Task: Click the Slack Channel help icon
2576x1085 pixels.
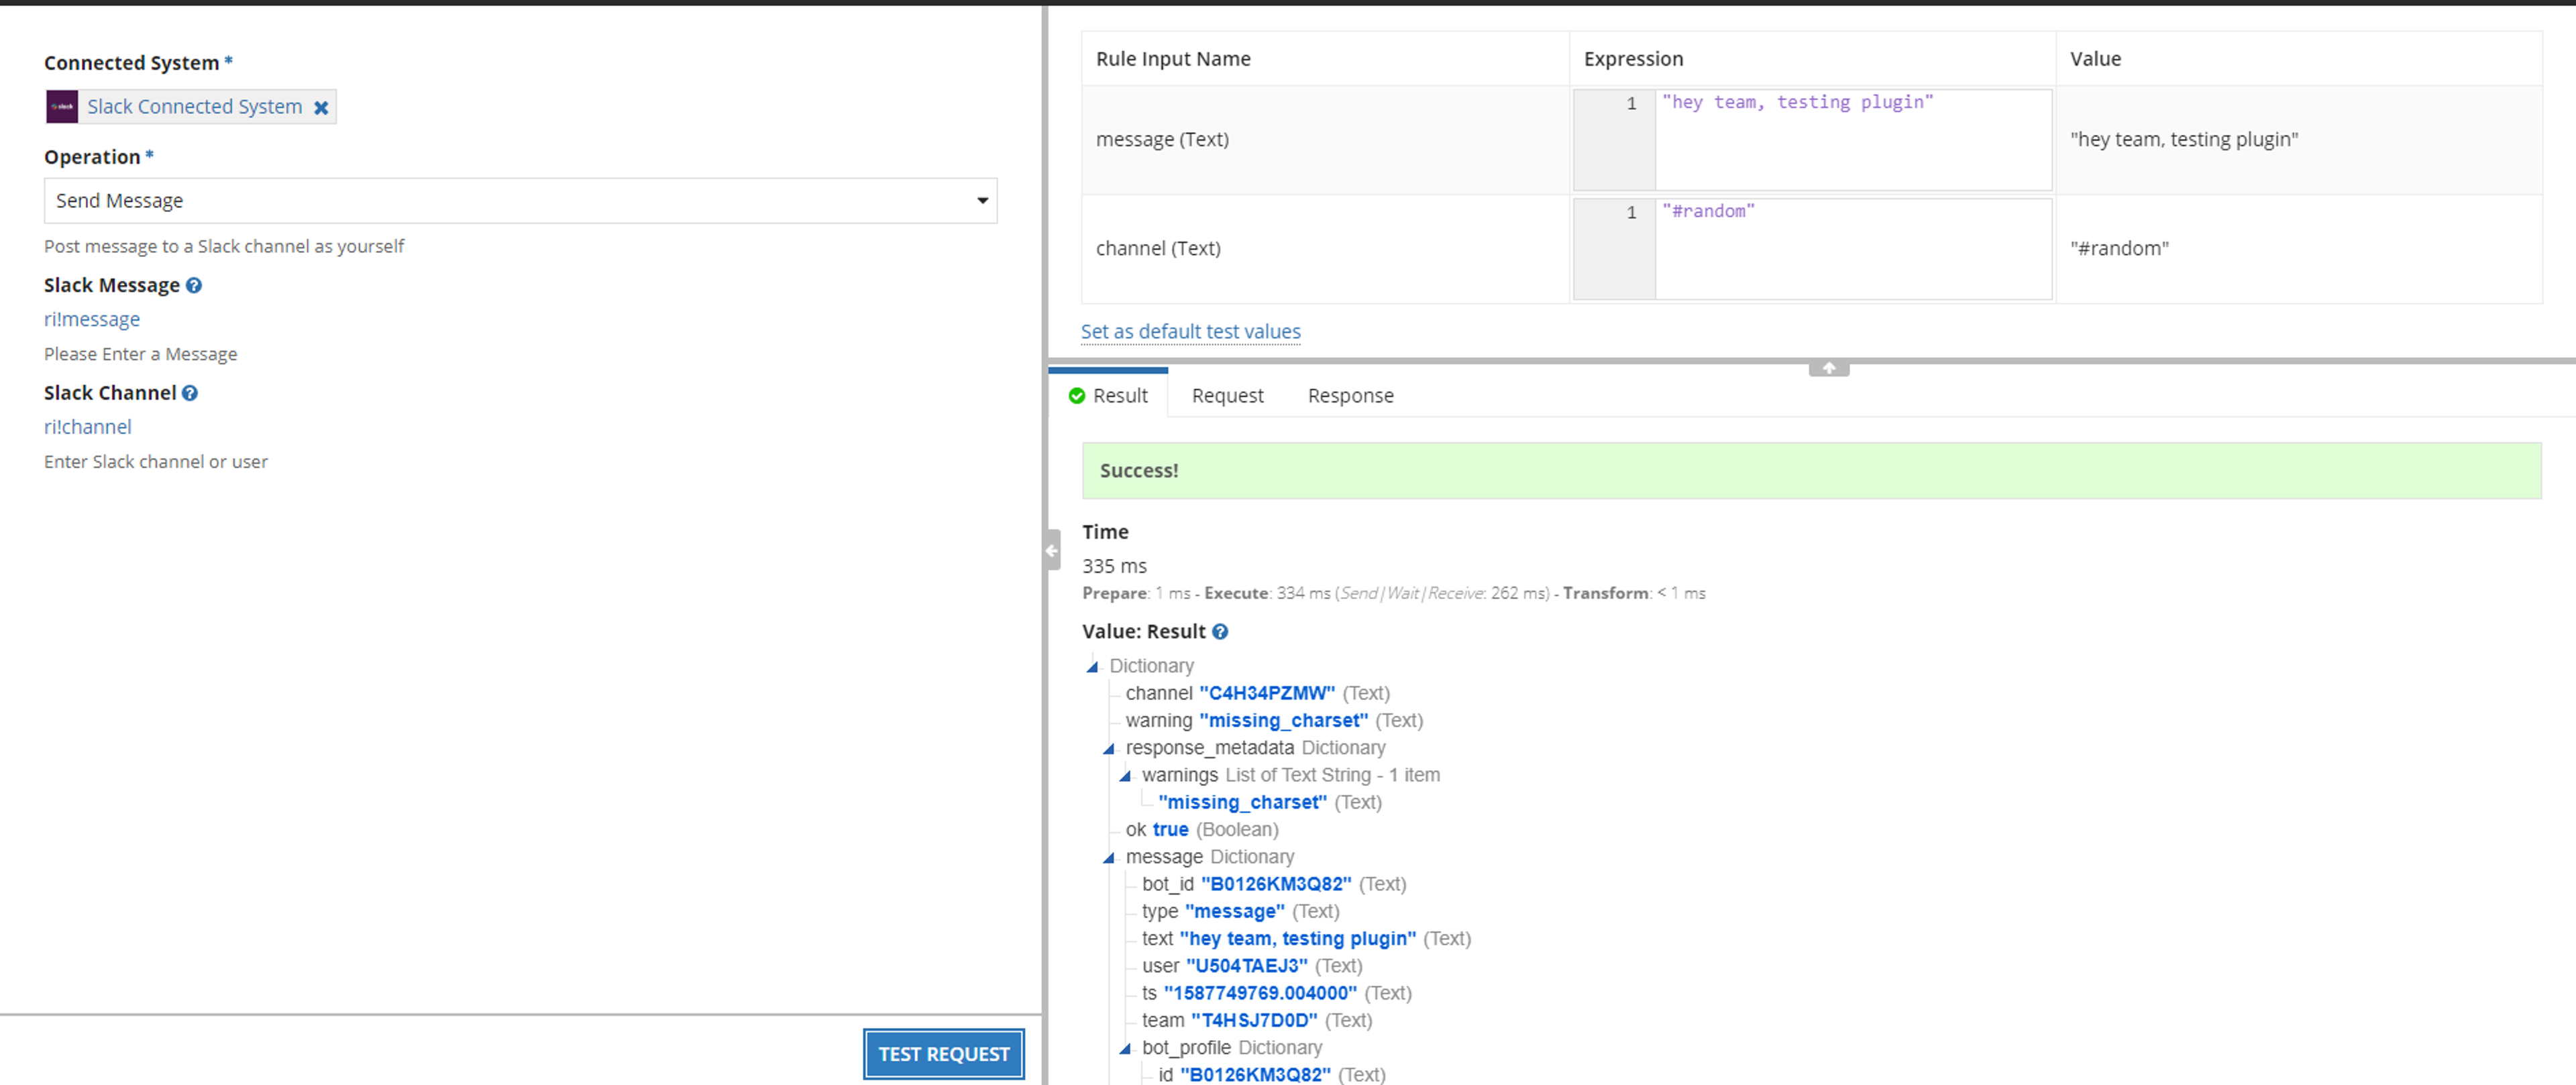Action: tap(190, 394)
